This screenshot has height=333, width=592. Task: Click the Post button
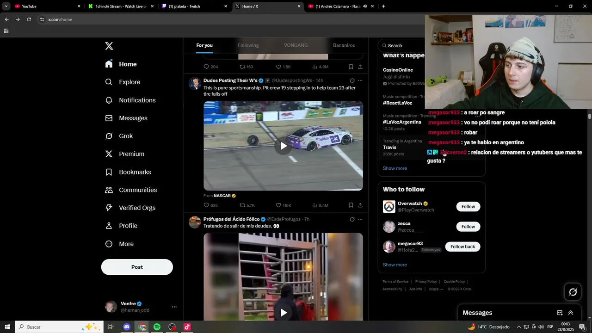pos(137,267)
